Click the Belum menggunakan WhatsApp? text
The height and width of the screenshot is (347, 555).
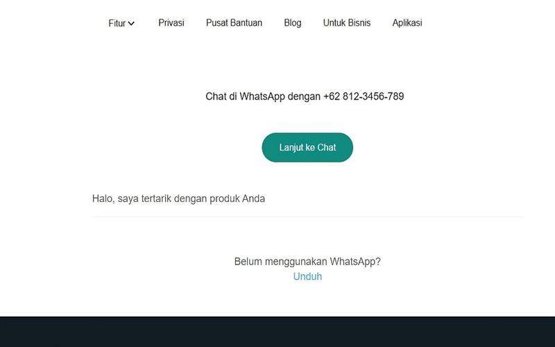point(307,262)
